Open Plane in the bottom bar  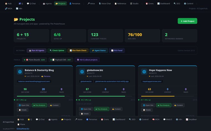21,124
